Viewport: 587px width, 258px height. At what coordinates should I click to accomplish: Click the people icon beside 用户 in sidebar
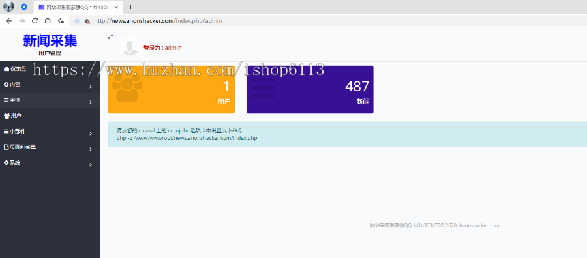(x=7, y=116)
